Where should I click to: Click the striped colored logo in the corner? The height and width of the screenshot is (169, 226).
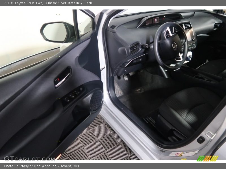(x=207, y=159)
